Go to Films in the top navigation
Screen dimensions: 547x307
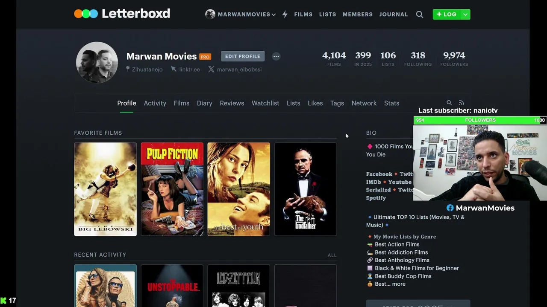[303, 14]
